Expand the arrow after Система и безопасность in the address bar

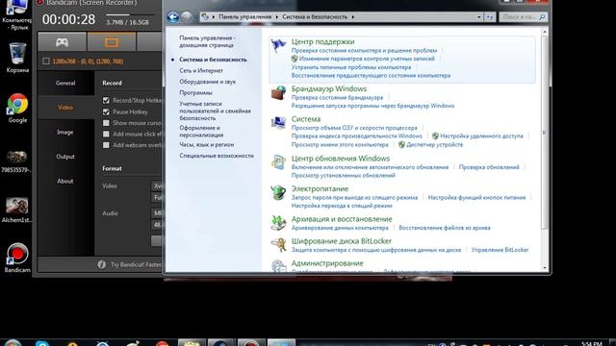pyautogui.click(x=353, y=17)
